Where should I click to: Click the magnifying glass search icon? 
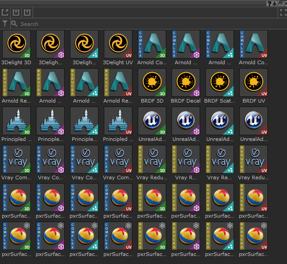coord(14,24)
